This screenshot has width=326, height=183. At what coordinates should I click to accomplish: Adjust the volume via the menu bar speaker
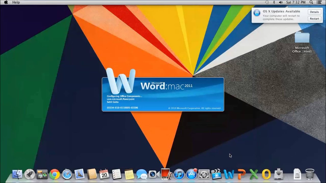pos(281,2)
